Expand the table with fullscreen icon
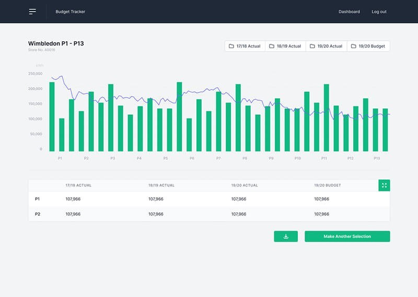 tap(384, 185)
